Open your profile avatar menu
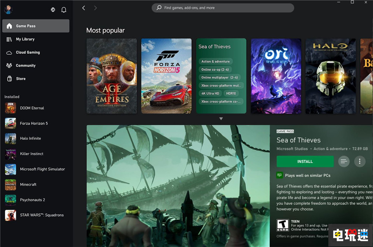The width and height of the screenshot is (373, 247). [8, 9]
